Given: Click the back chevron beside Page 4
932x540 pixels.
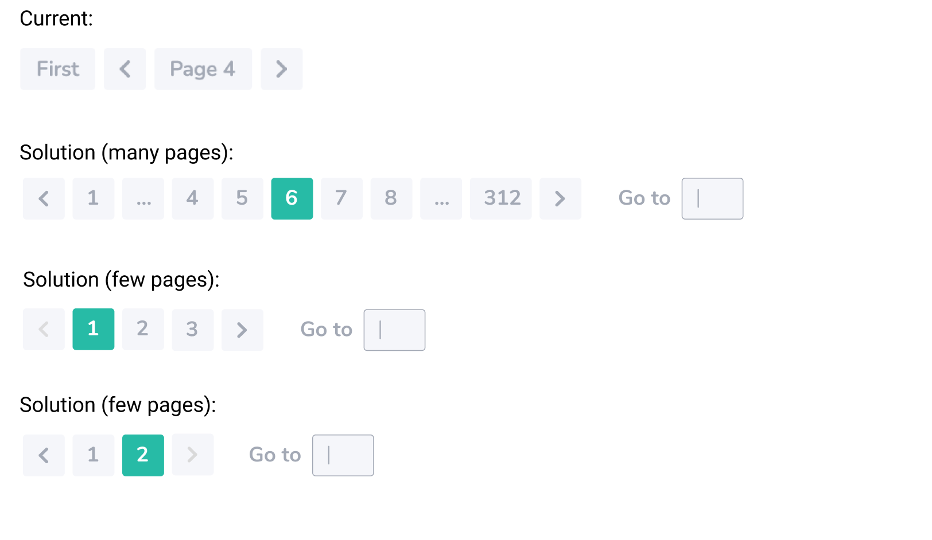Looking at the screenshot, I should click(x=125, y=69).
